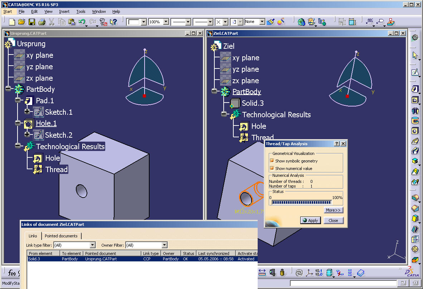This screenshot has height=289, width=423.
Task: Click the Solid.3 icon in Ziel tree
Action: point(235,103)
